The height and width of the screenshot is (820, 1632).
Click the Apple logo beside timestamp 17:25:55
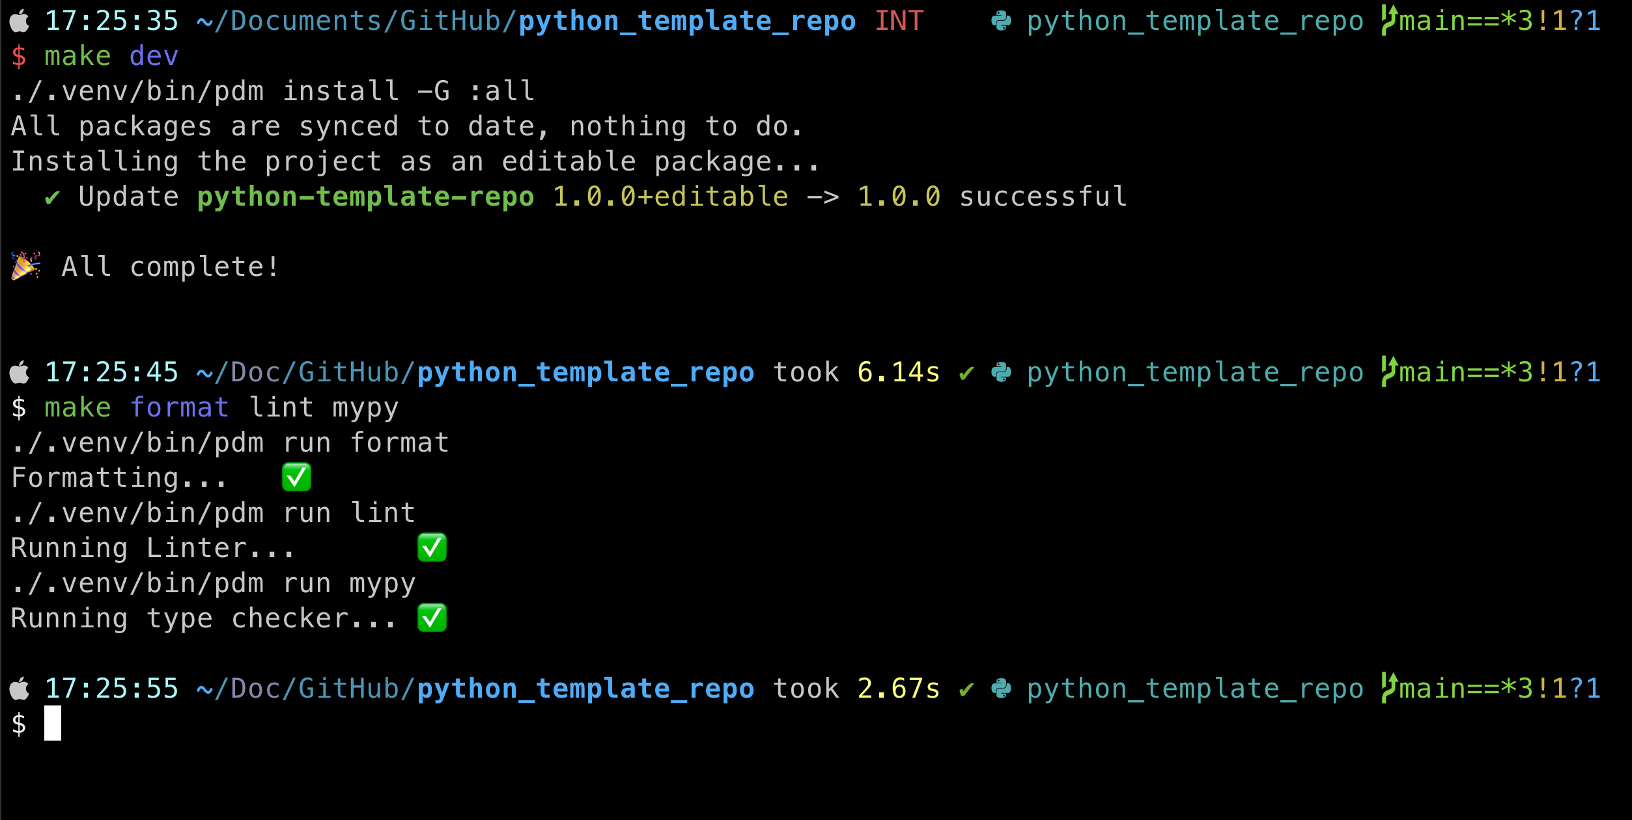(20, 689)
